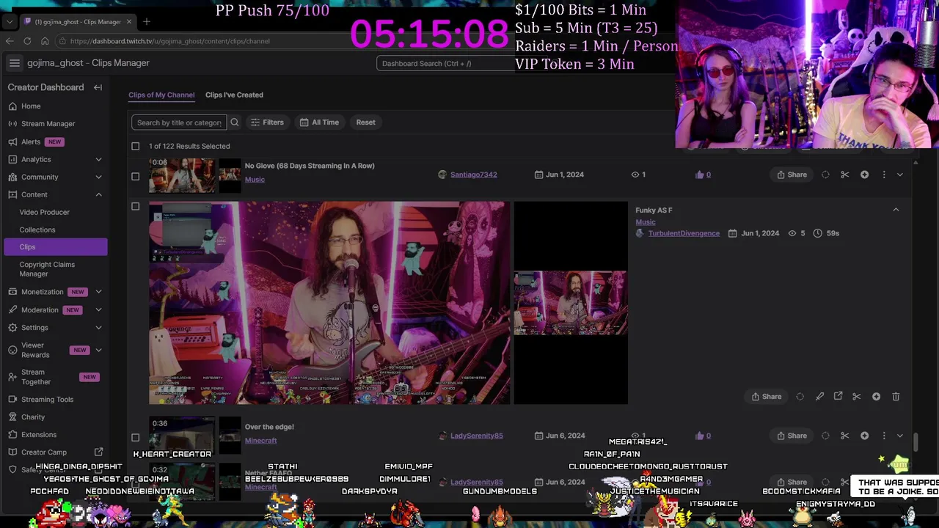Open more options for Over the edge! clip
This screenshot has width=939, height=528.
point(884,436)
